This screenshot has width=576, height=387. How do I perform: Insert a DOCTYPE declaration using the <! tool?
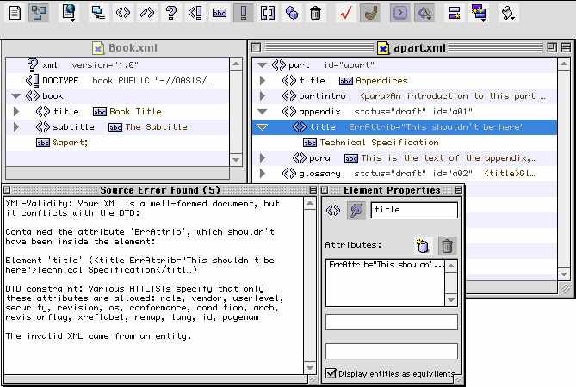195,13
